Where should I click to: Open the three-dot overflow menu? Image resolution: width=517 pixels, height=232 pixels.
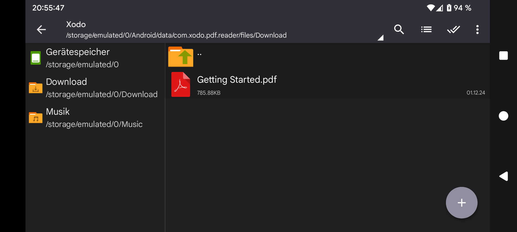point(477,30)
